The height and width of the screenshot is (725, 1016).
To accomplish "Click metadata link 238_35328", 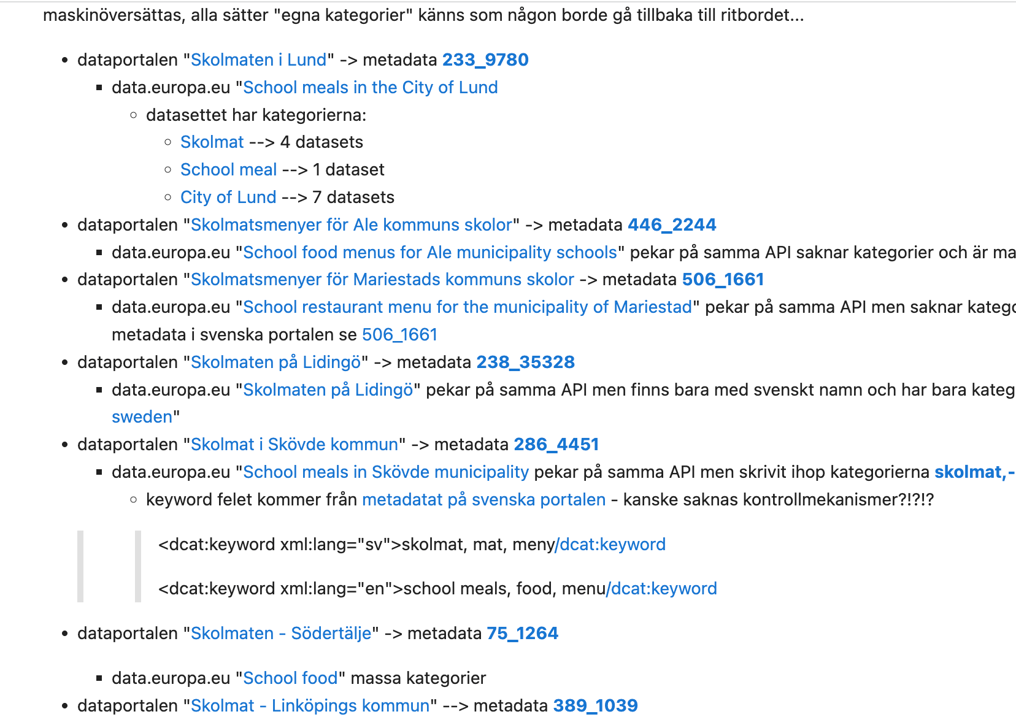I will click(525, 362).
